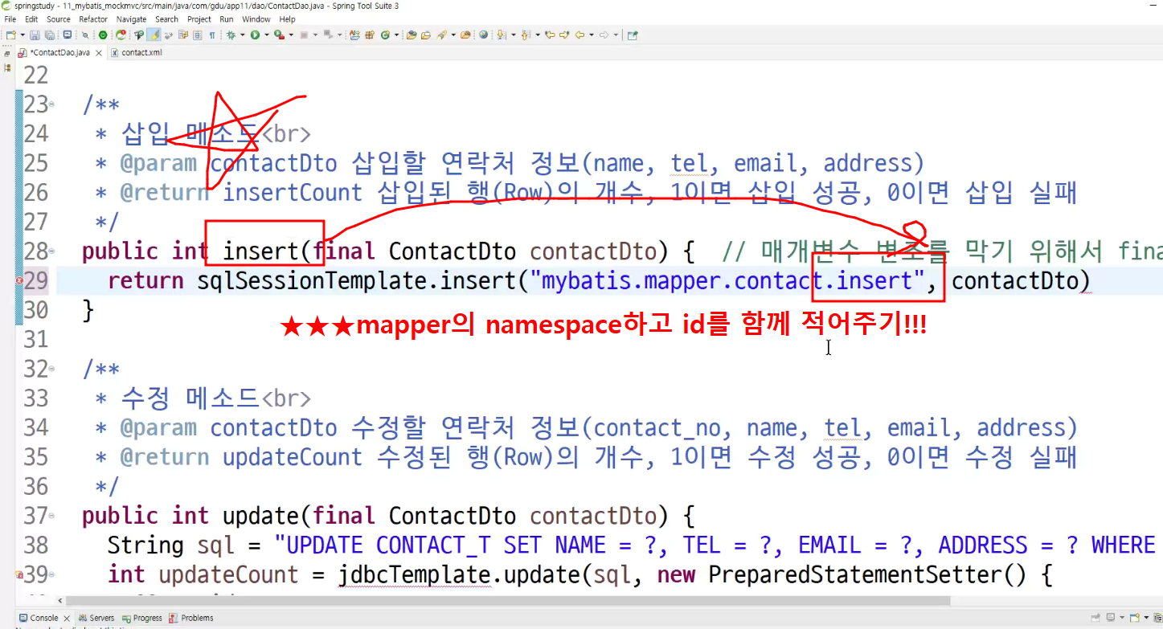Open the Window menu
The image size is (1163, 629).
coord(256,19)
